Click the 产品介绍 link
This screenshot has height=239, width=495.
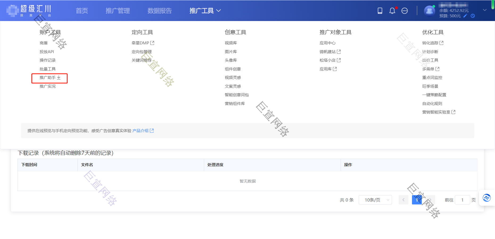(143, 131)
